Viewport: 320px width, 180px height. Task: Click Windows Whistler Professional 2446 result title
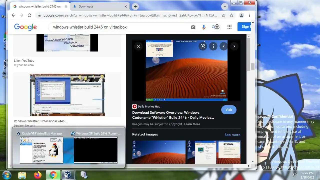(x=41, y=121)
